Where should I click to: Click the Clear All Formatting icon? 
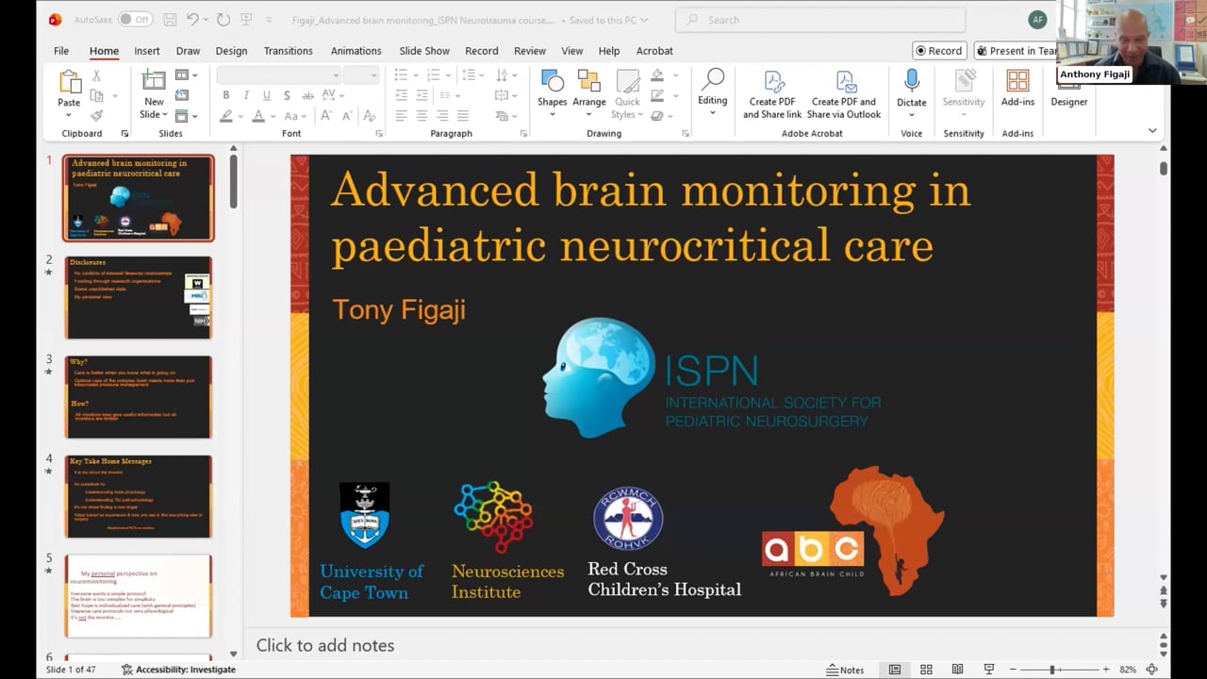(x=369, y=115)
